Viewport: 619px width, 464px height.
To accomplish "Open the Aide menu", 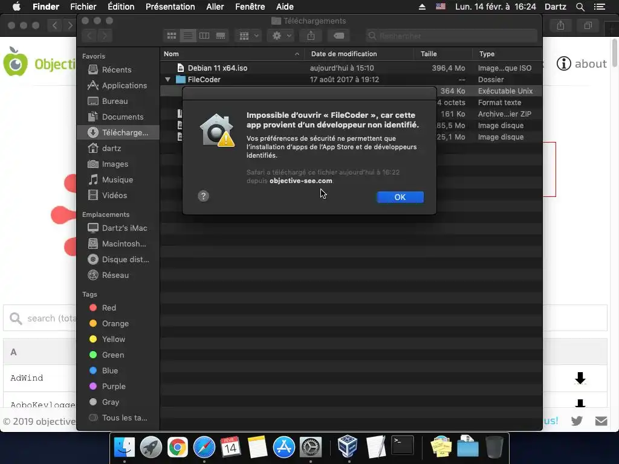I will tap(285, 7).
